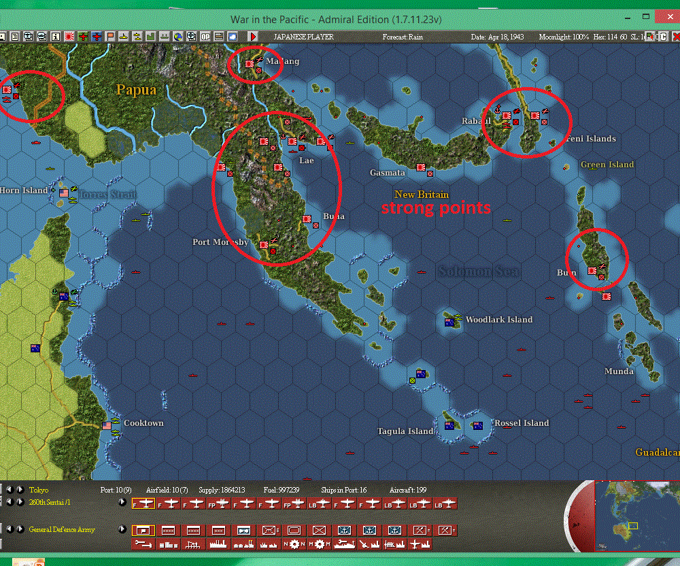Click the ship repair yard icon
Image resolution: width=680 pixels, height=566 pixels.
coord(344,544)
